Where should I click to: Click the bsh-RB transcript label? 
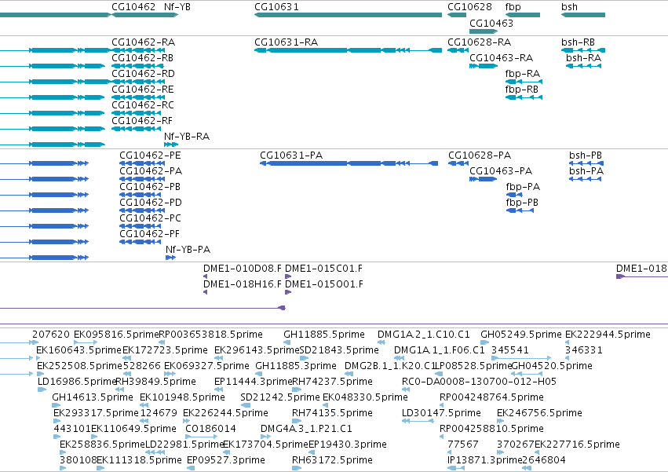(x=578, y=42)
